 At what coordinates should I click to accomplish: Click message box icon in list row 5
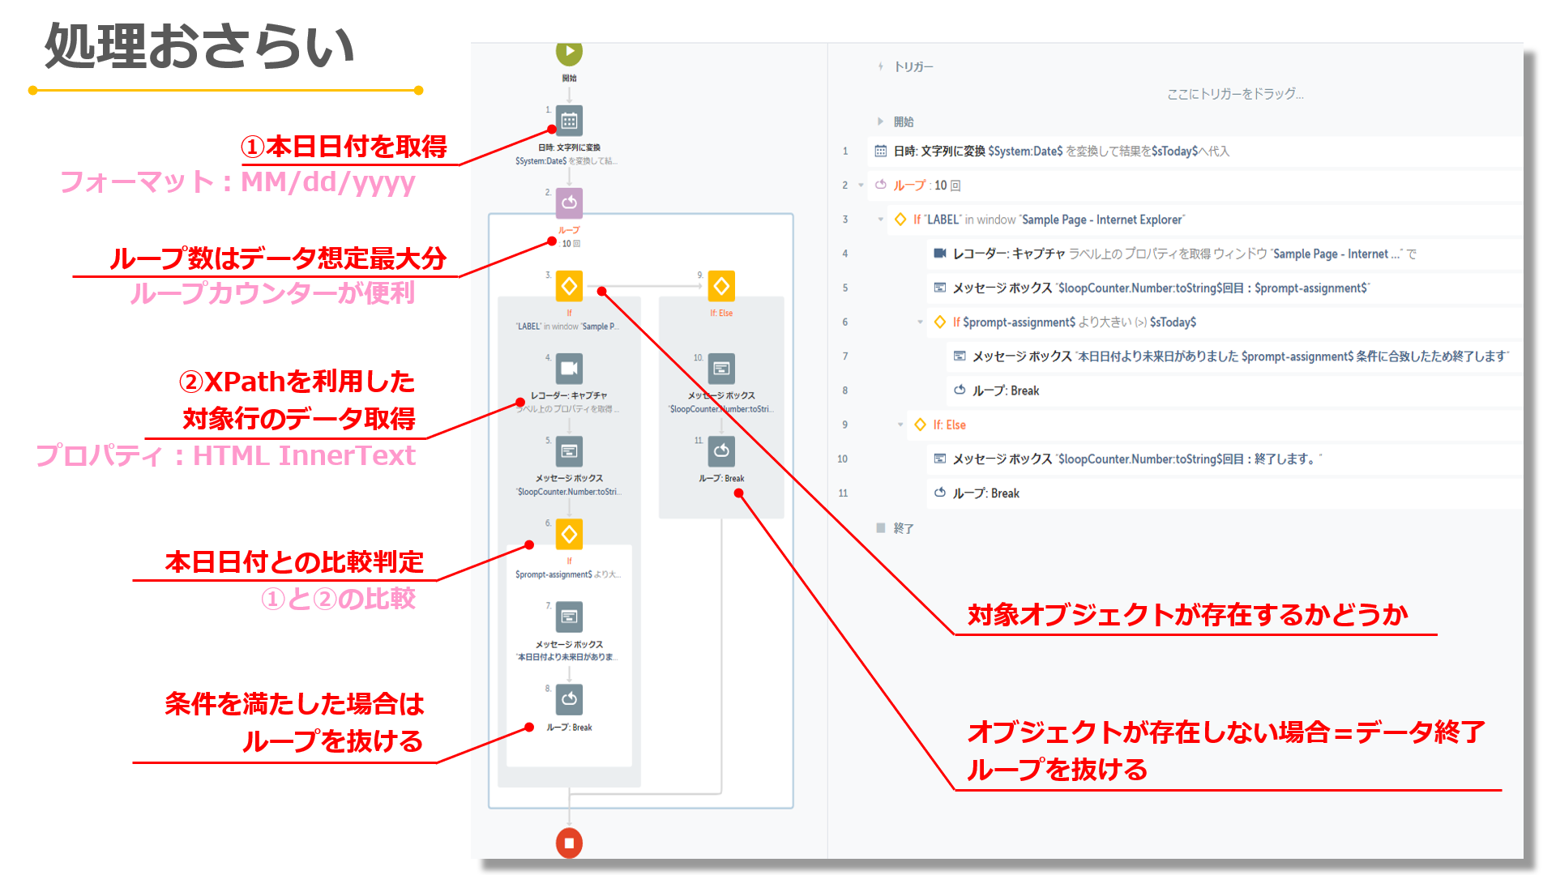939,288
